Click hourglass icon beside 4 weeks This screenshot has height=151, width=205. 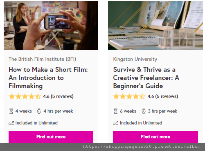pos(11,111)
